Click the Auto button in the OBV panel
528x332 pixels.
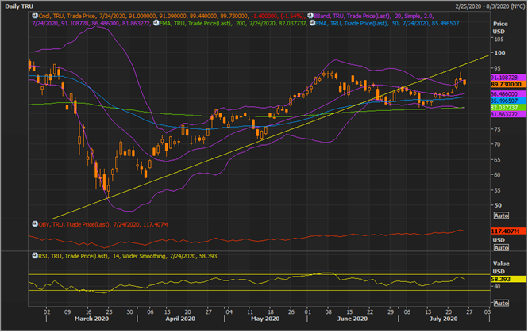pos(501,248)
